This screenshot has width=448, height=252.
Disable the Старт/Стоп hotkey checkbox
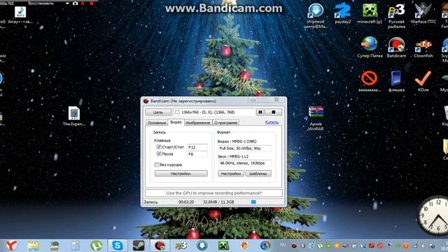159,147
